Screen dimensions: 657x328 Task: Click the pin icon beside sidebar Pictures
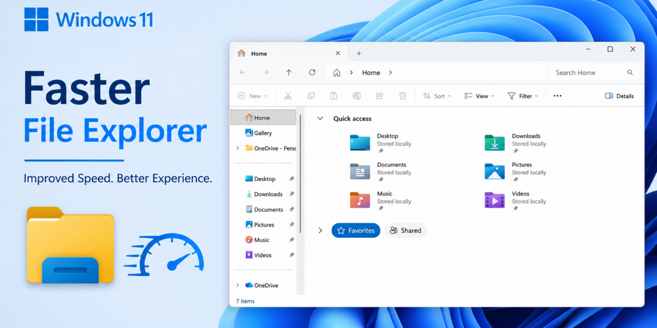tap(292, 224)
